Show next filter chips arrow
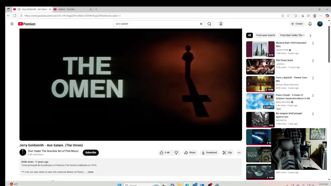The image size is (331, 186). coord(310,35)
